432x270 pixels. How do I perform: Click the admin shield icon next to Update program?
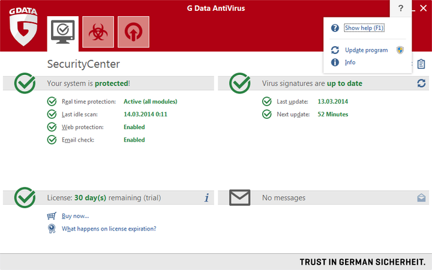pyautogui.click(x=400, y=50)
